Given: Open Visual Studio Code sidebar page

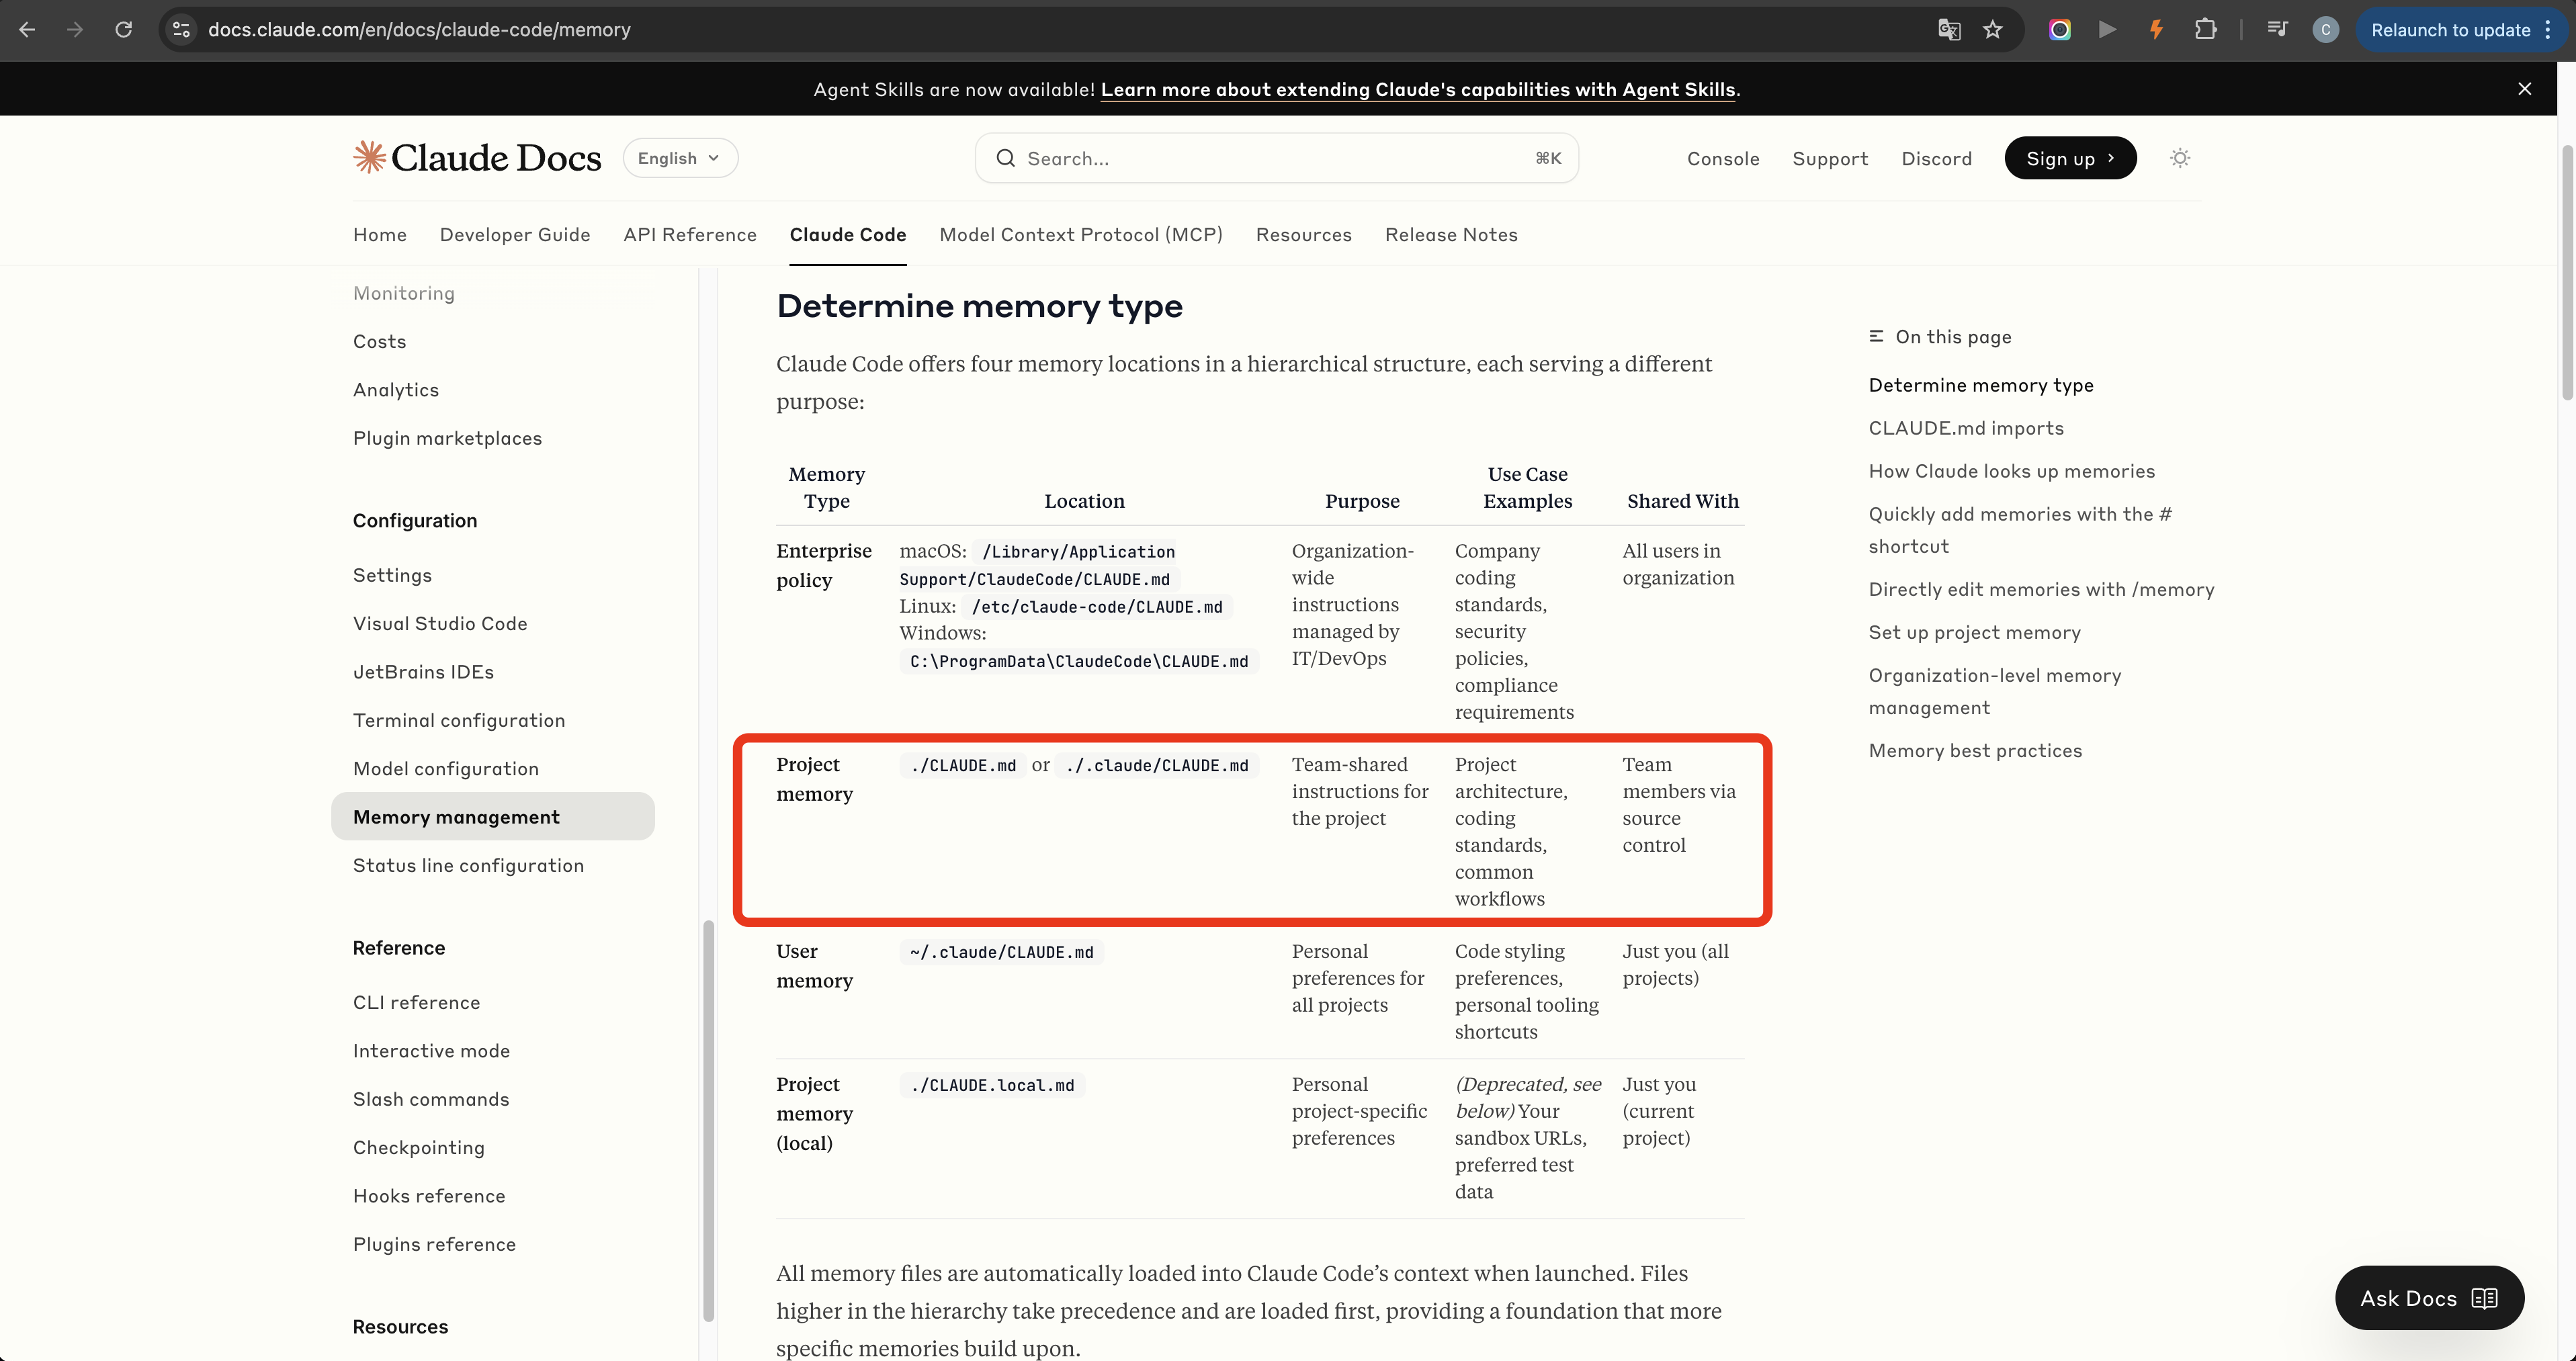Looking at the screenshot, I should click(440, 624).
